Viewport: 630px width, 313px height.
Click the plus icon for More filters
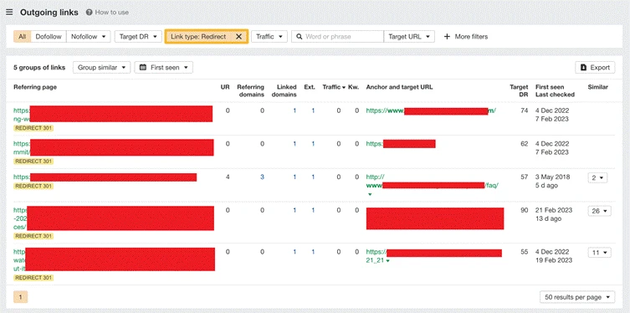point(447,37)
